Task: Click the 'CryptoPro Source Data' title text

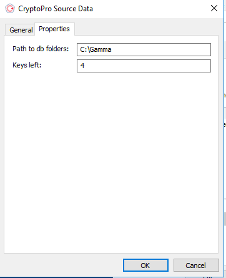Action: [56, 9]
